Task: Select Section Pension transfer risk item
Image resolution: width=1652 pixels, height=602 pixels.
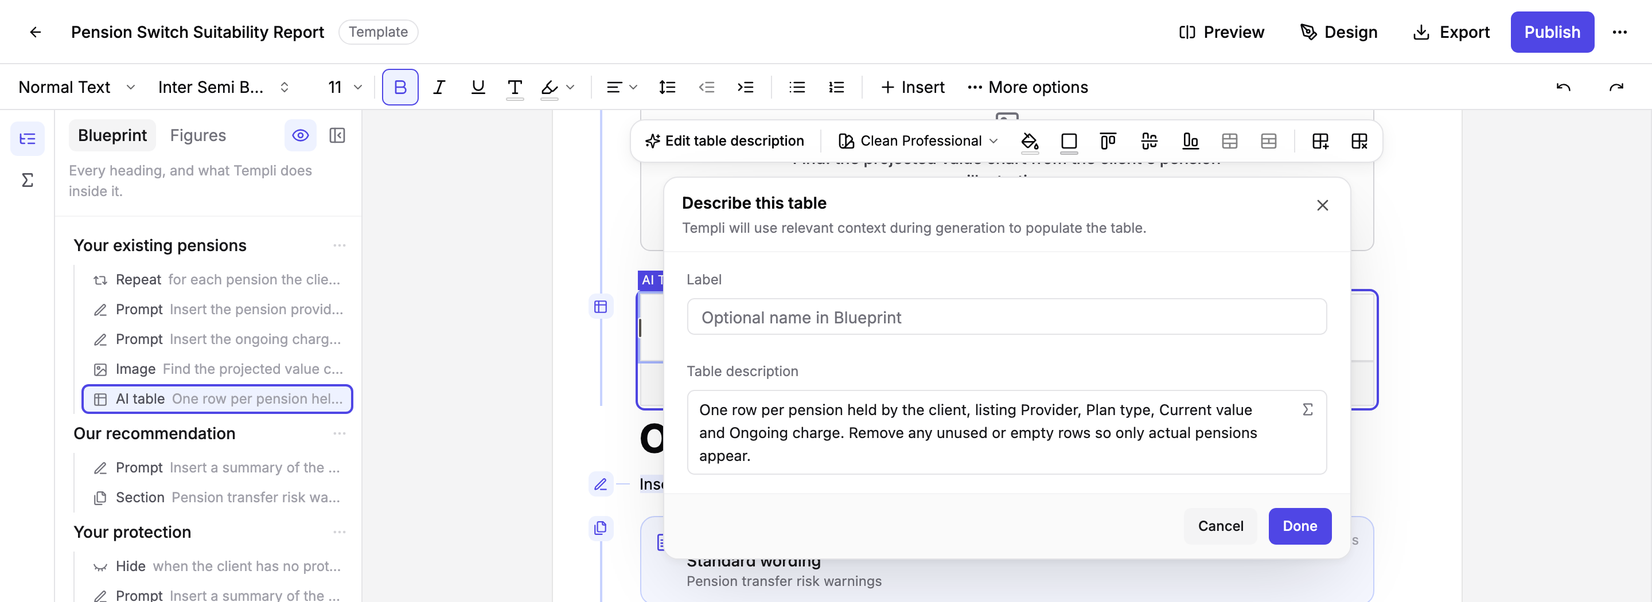Action: point(217,498)
